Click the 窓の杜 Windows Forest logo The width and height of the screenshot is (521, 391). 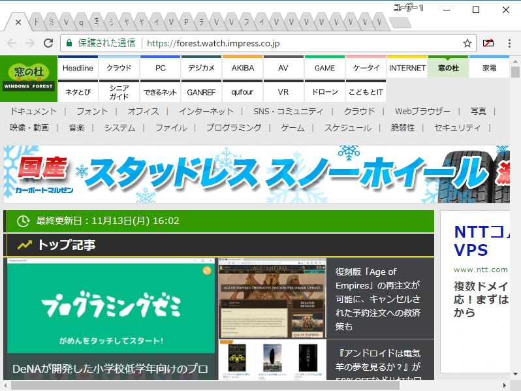pyautogui.click(x=29, y=78)
